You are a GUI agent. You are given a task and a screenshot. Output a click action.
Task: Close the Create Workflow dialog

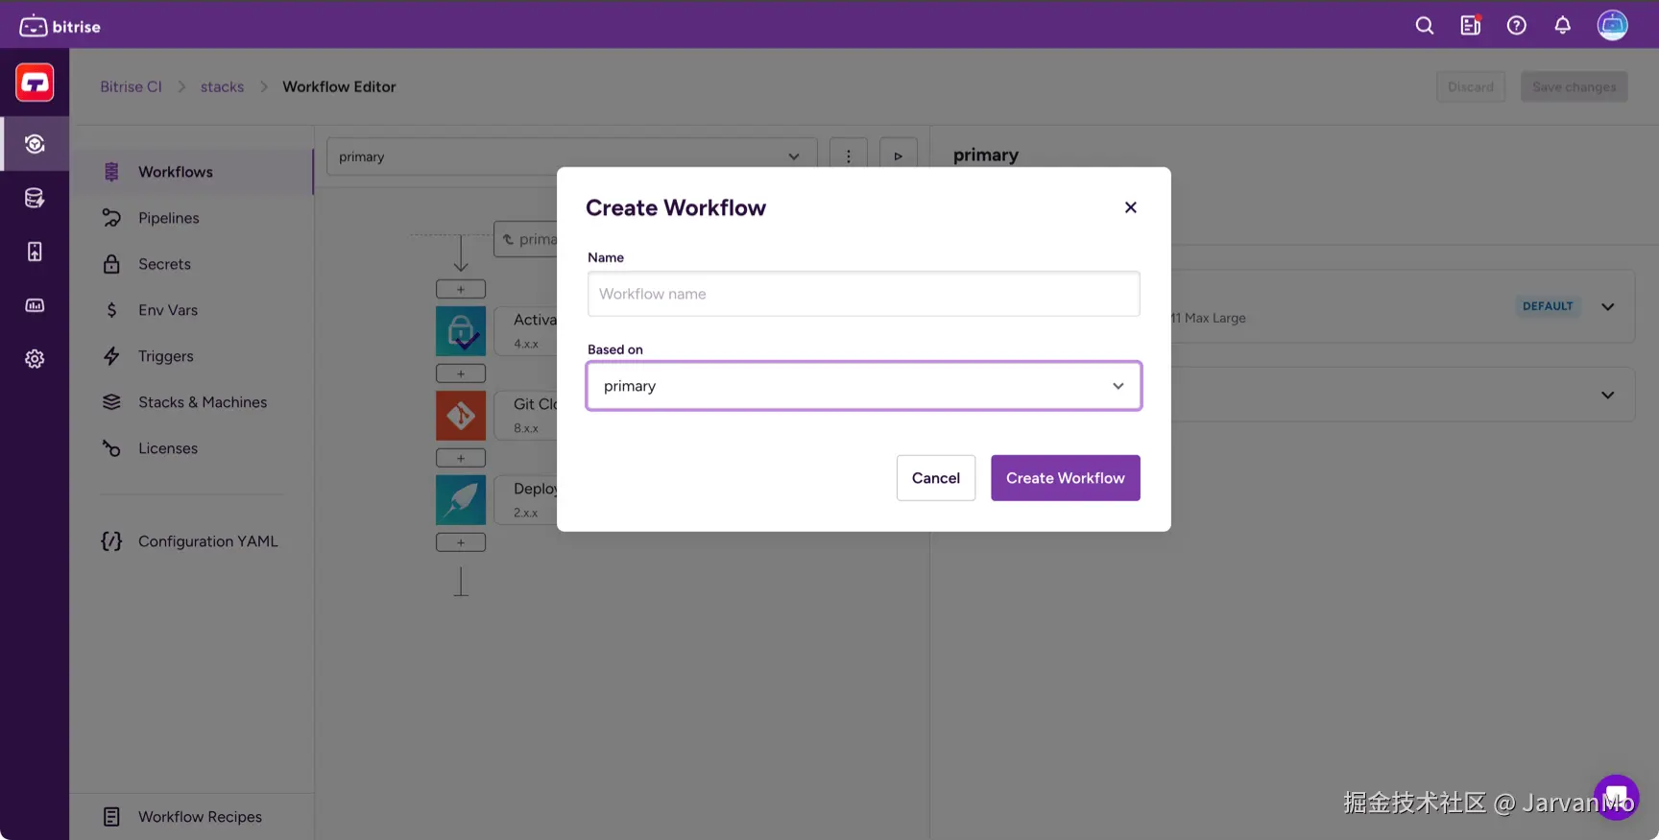pos(1131,207)
